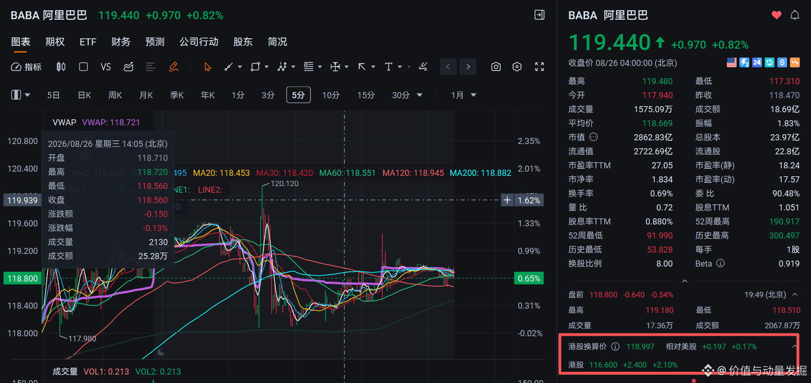
Task: Select the 5日 timeframe
Action: [x=53, y=95]
